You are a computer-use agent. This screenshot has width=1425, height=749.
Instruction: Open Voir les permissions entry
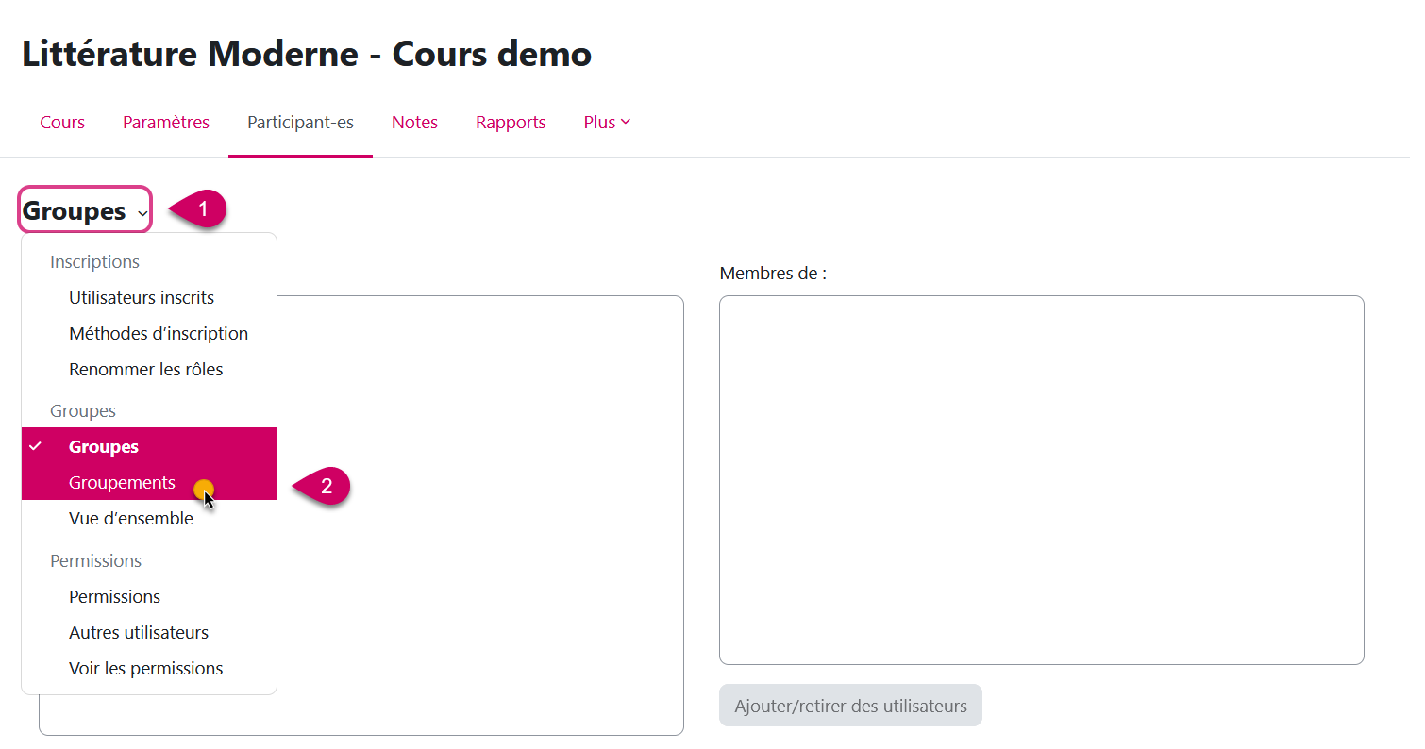pyautogui.click(x=146, y=669)
